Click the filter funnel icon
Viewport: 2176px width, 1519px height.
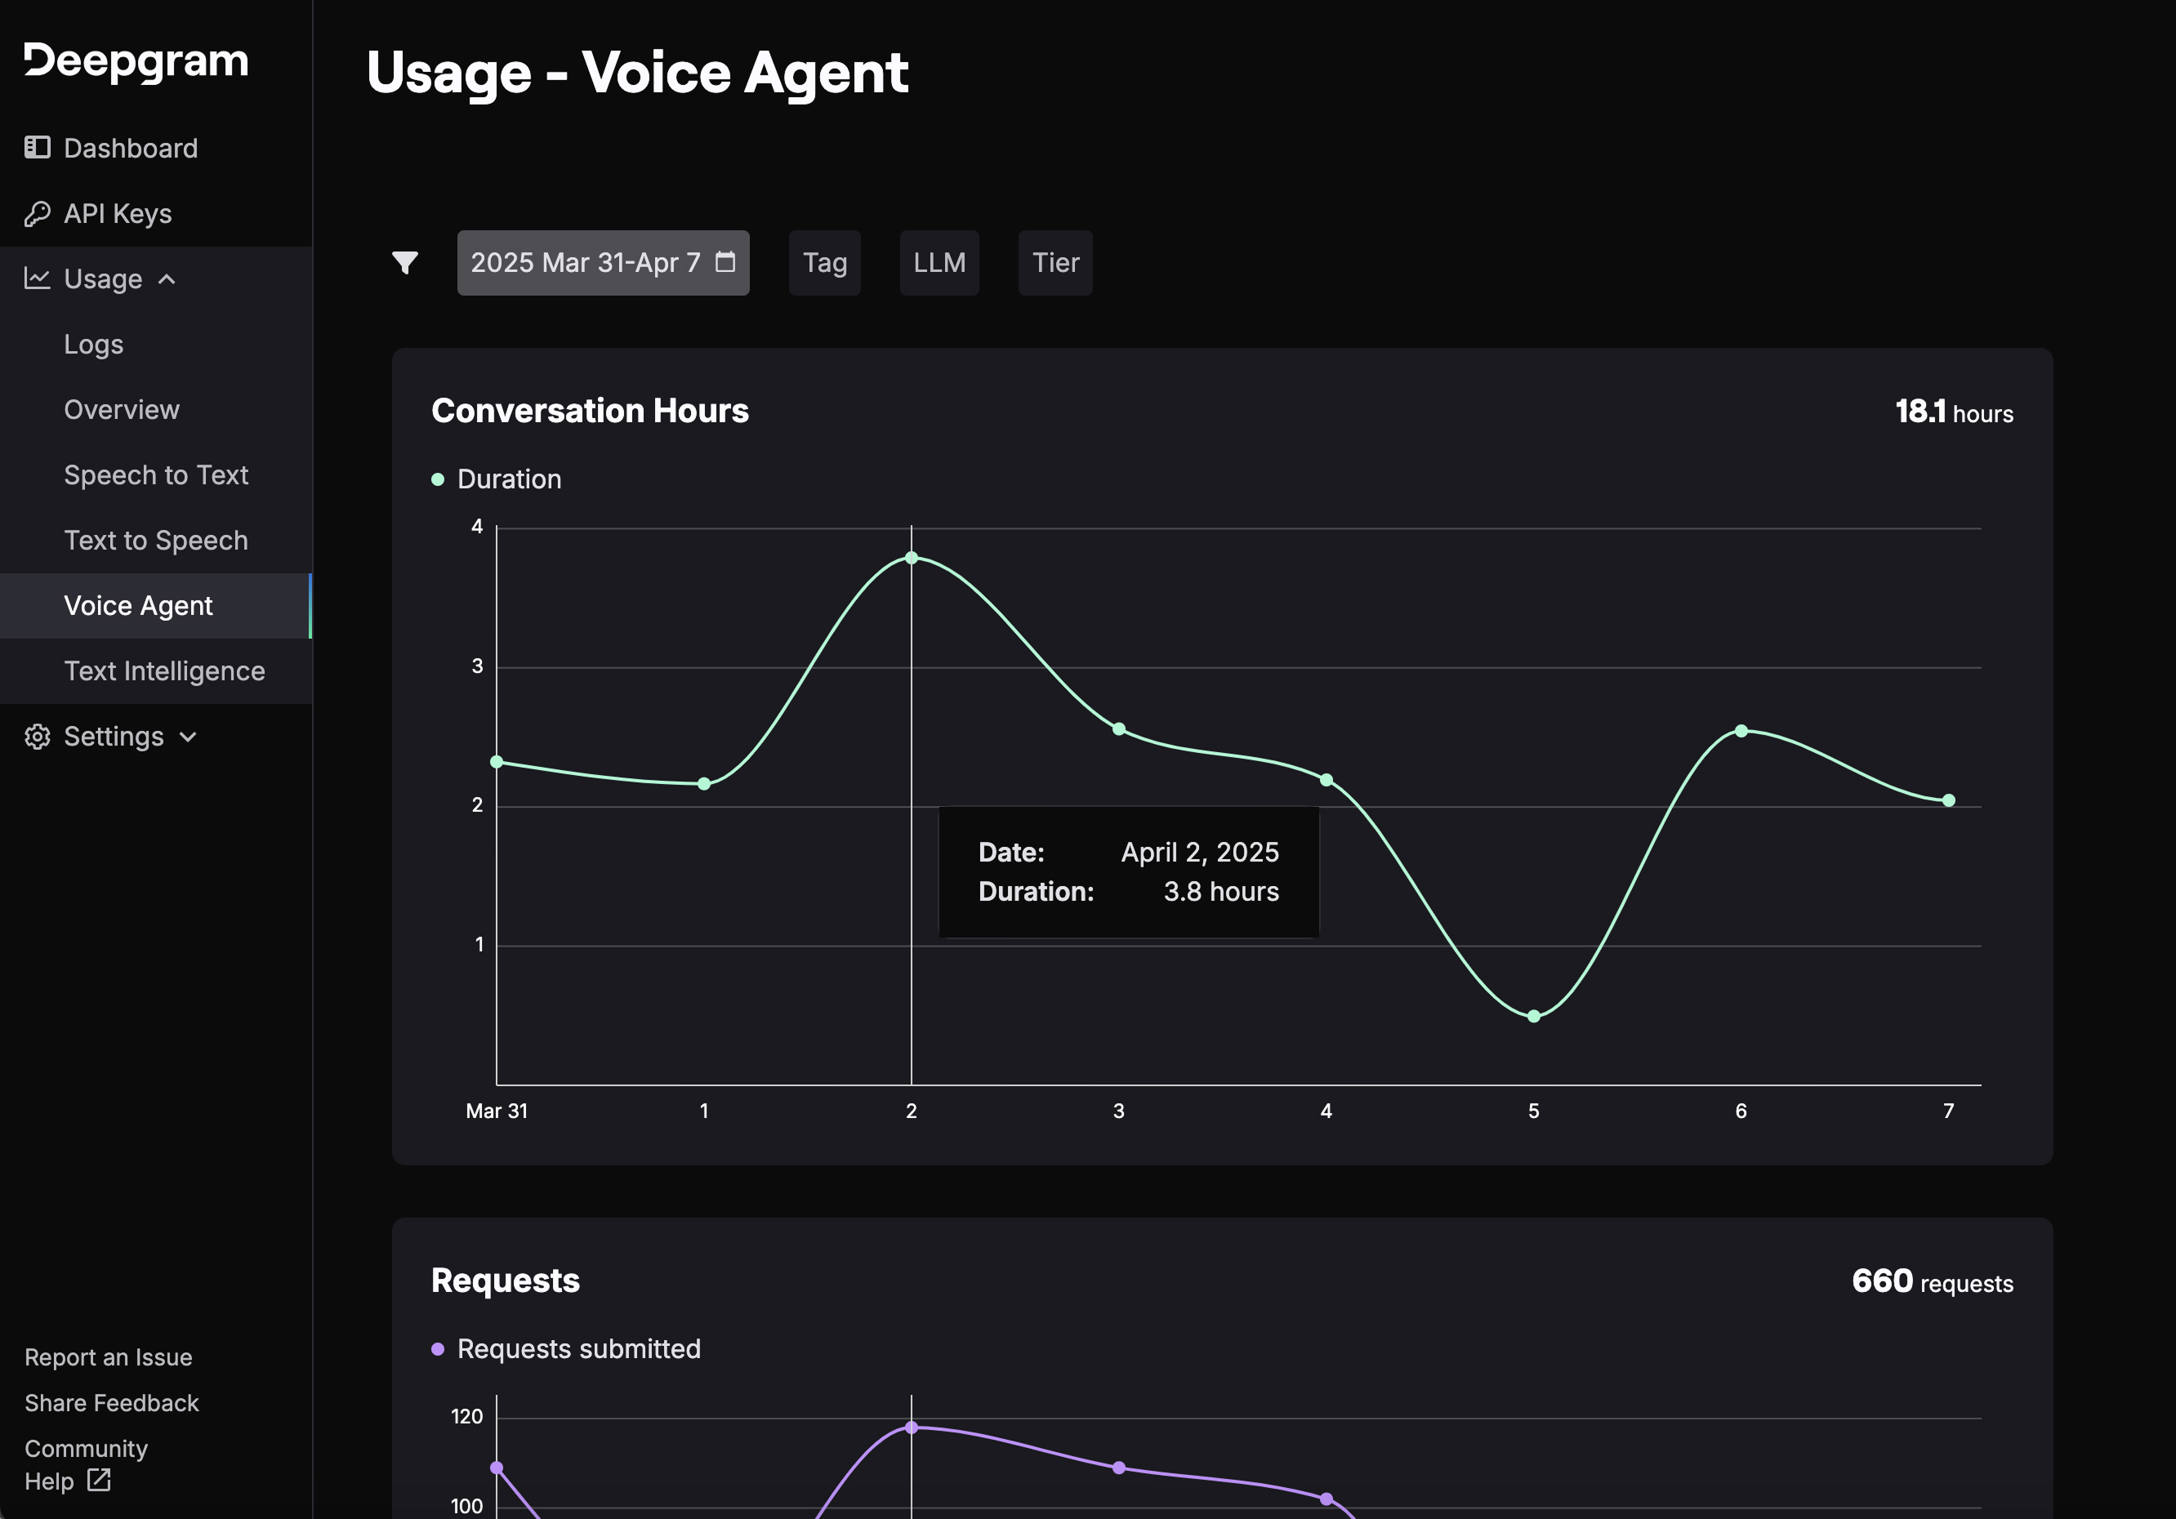tap(404, 262)
